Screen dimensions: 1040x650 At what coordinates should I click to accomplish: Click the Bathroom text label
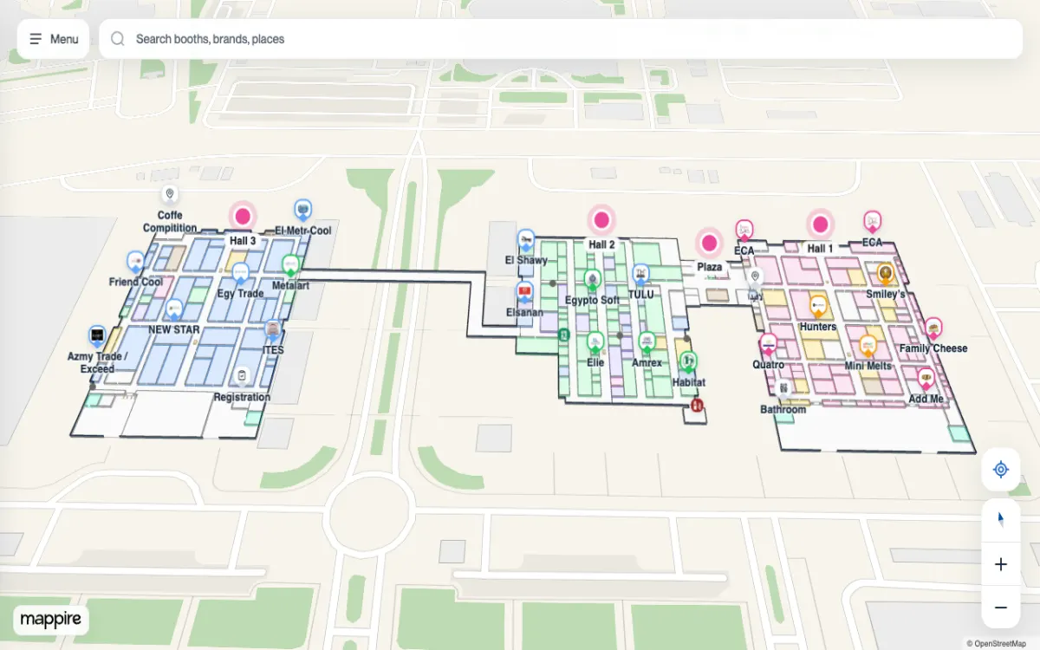pos(783,409)
